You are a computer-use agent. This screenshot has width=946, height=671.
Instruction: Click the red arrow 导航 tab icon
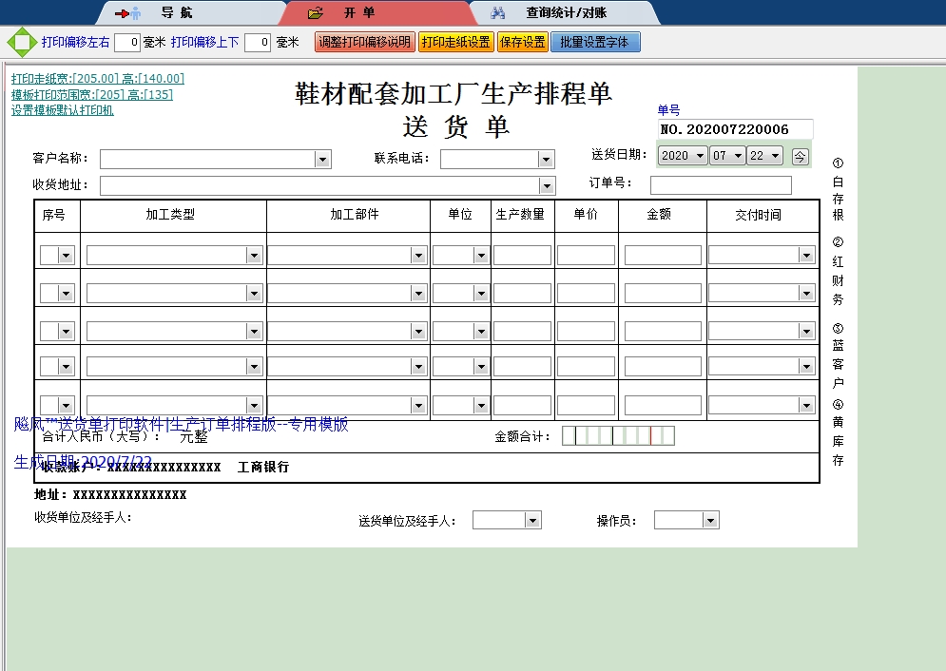[127, 13]
